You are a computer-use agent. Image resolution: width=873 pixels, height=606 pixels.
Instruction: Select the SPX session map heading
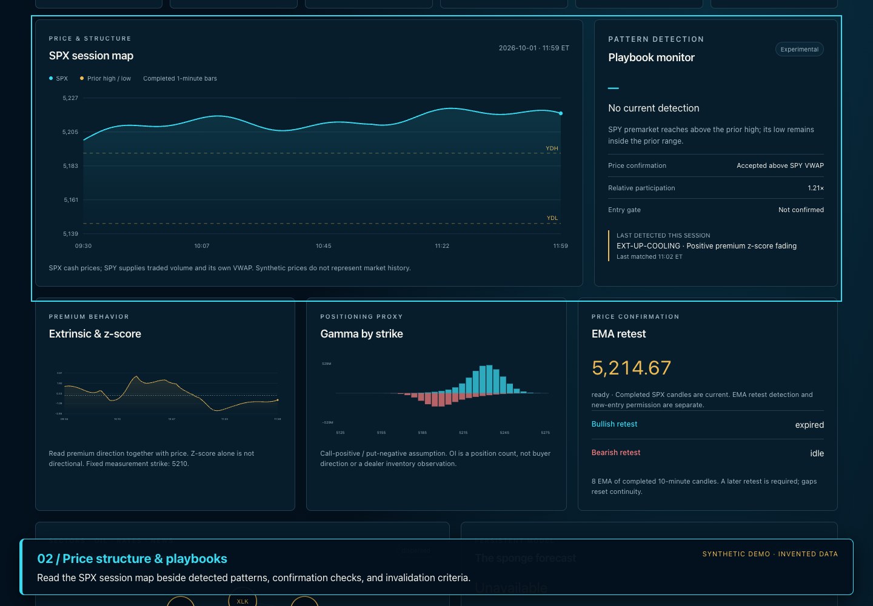[x=91, y=56]
